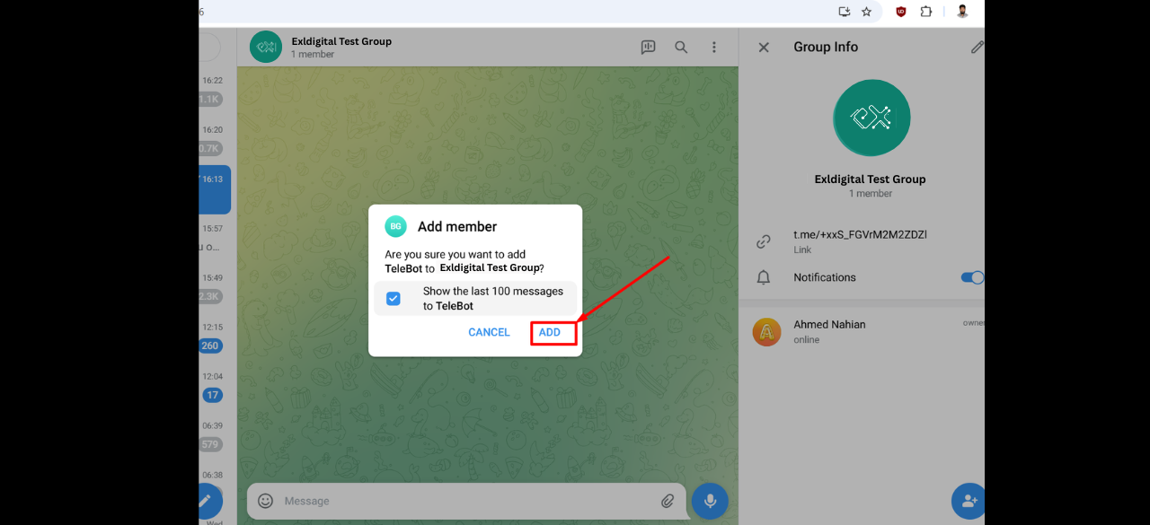
Task: Open browser extensions puzzle icon
Action: click(x=926, y=12)
